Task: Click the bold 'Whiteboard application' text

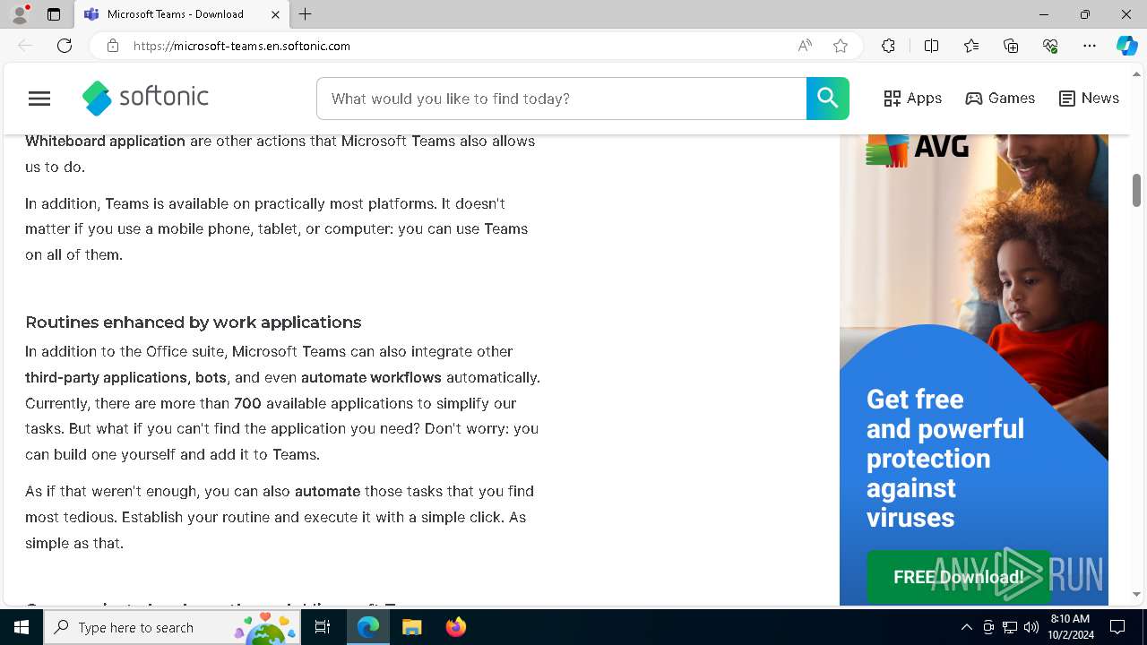Action: pos(105,141)
